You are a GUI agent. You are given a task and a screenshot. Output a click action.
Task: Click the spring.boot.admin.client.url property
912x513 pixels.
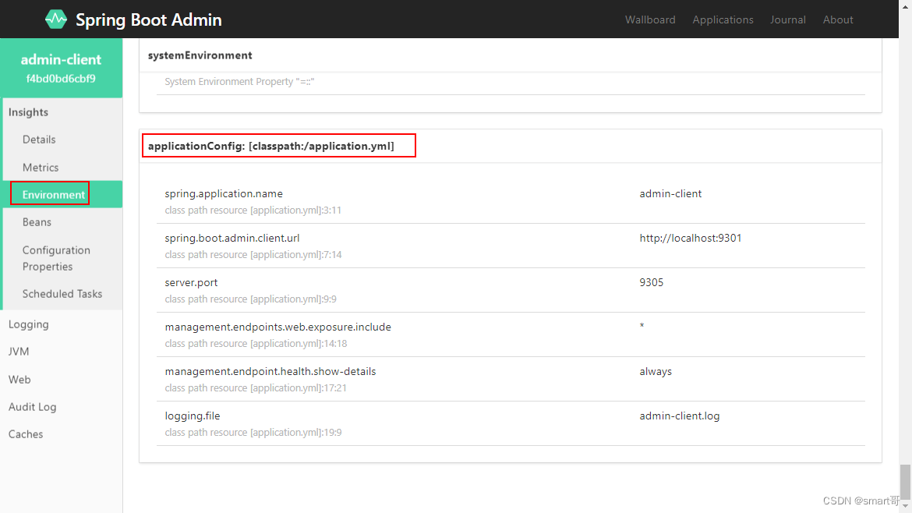(x=231, y=238)
